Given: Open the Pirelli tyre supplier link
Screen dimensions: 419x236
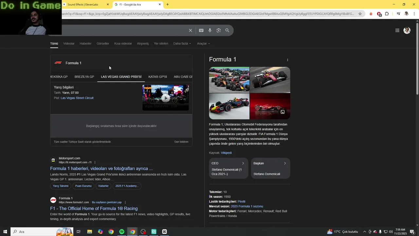Looking at the screenshot, I should [x=241, y=202].
